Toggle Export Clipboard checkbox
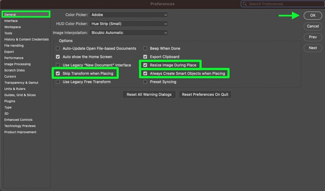The image size is (325, 191). (145, 57)
